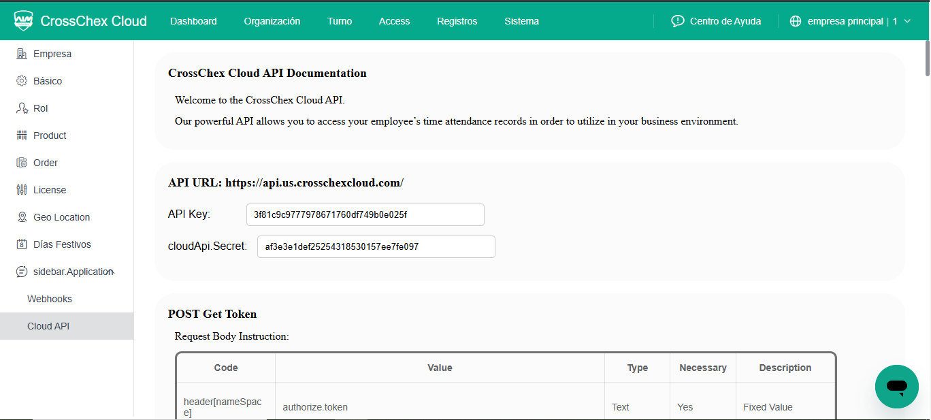The width and height of the screenshot is (931, 420).
Task: Click the Product barcode icon
Action: click(22, 135)
